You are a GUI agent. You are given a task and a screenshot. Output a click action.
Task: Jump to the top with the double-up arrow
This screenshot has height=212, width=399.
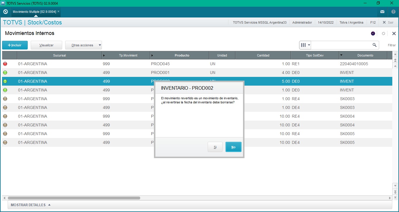pos(395,60)
